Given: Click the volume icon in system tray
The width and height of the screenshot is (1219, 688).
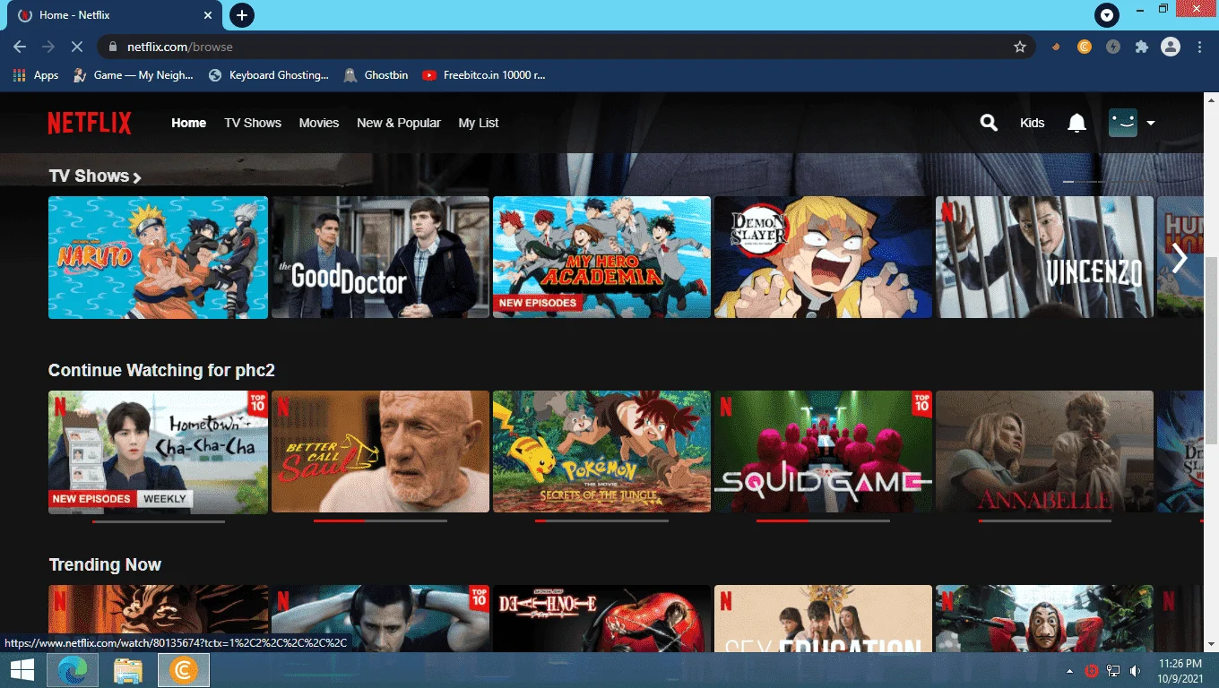Looking at the screenshot, I should (1136, 670).
